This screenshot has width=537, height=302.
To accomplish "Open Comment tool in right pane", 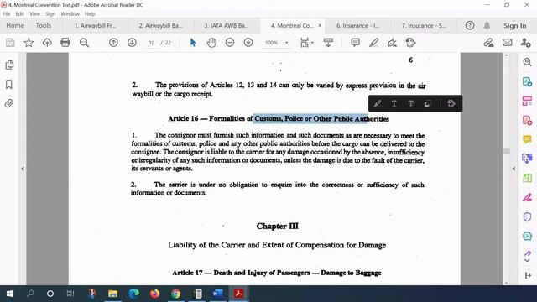I will click(527, 139).
